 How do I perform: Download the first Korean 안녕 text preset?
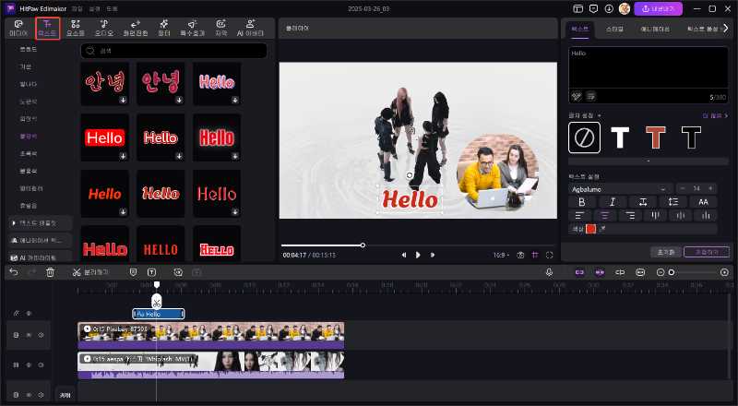pos(123,100)
